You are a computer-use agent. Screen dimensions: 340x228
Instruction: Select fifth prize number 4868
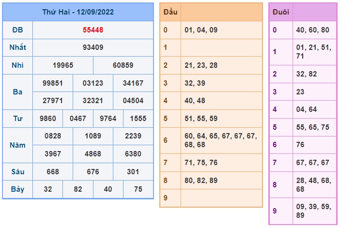(x=93, y=154)
